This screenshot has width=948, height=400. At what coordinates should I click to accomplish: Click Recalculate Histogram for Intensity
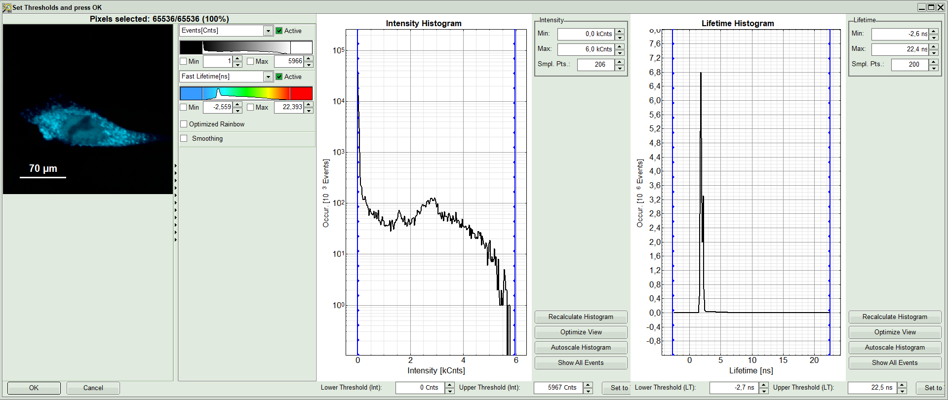point(581,317)
